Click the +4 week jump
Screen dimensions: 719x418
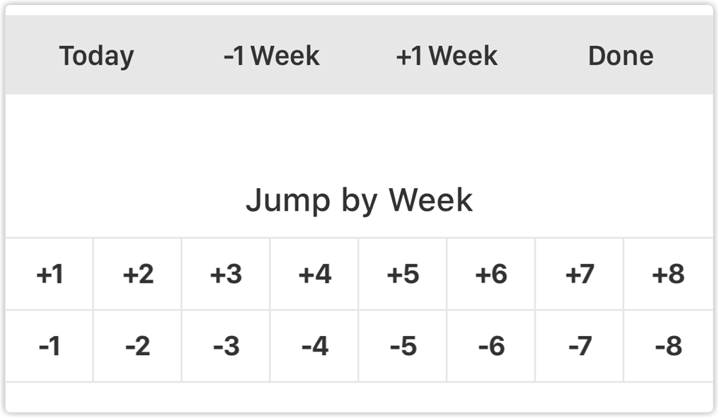pyautogui.click(x=315, y=274)
